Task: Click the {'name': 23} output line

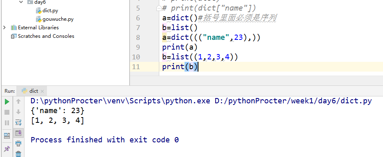Action: pos(58,111)
